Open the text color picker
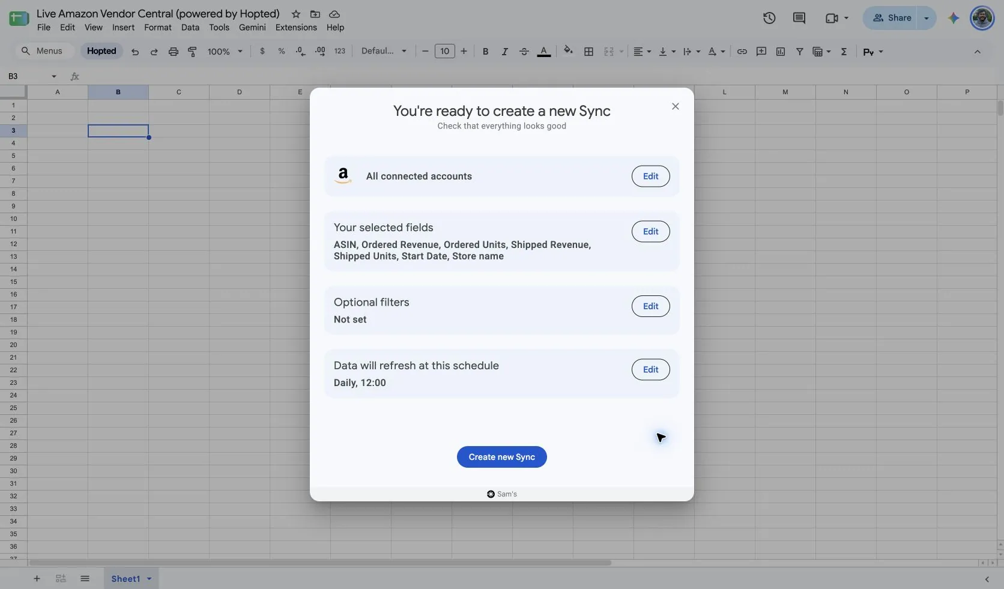 coord(544,52)
